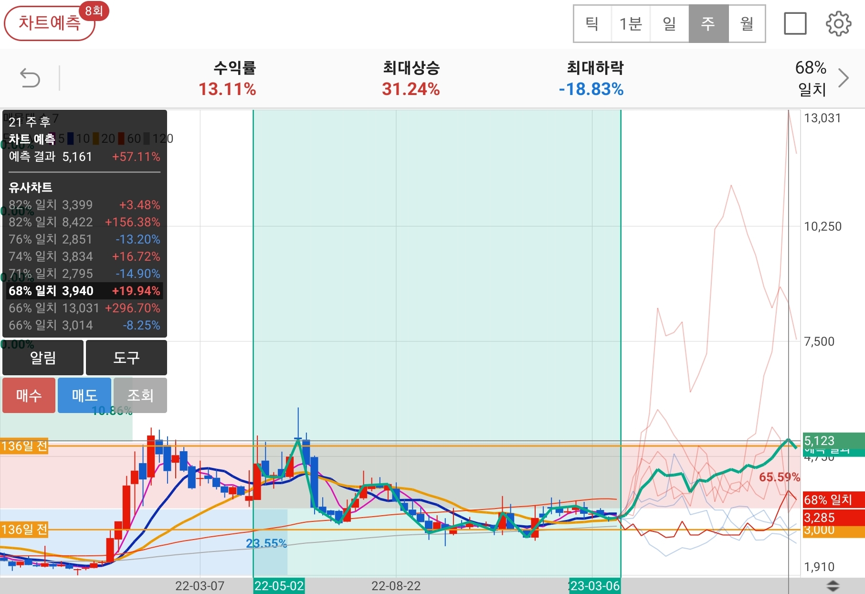The height and width of the screenshot is (594, 865).
Task: Tap the 65.59% red percentage label
Action: tap(779, 477)
